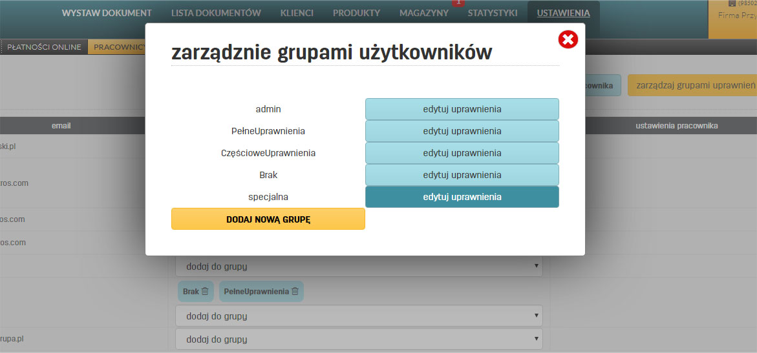Viewport: 757px width, 353px height.
Task: Open dodaj do grupy dropdown under Brak tag
Action: click(x=359, y=316)
